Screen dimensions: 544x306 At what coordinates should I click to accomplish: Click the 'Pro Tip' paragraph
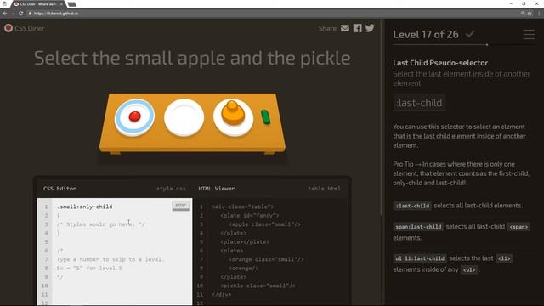462,173
